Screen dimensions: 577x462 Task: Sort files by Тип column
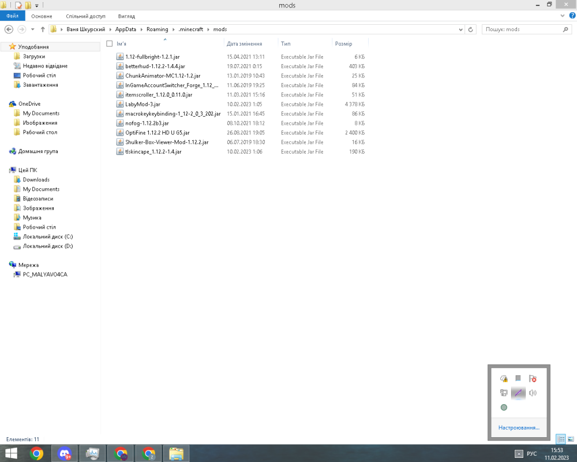[x=286, y=43]
